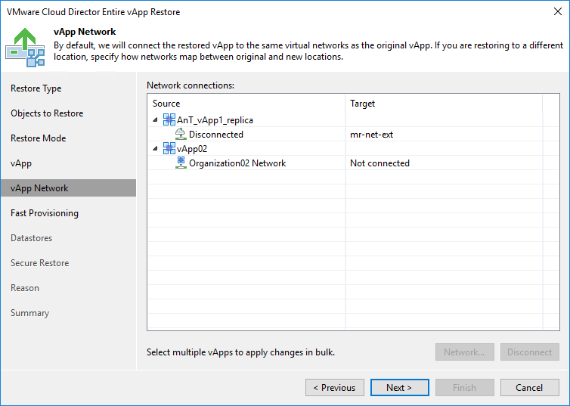Go to the Restore Type step
The height and width of the screenshot is (406, 570).
point(36,88)
